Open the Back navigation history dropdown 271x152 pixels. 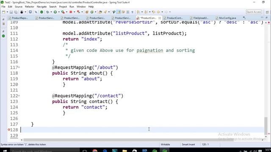click(162, 12)
